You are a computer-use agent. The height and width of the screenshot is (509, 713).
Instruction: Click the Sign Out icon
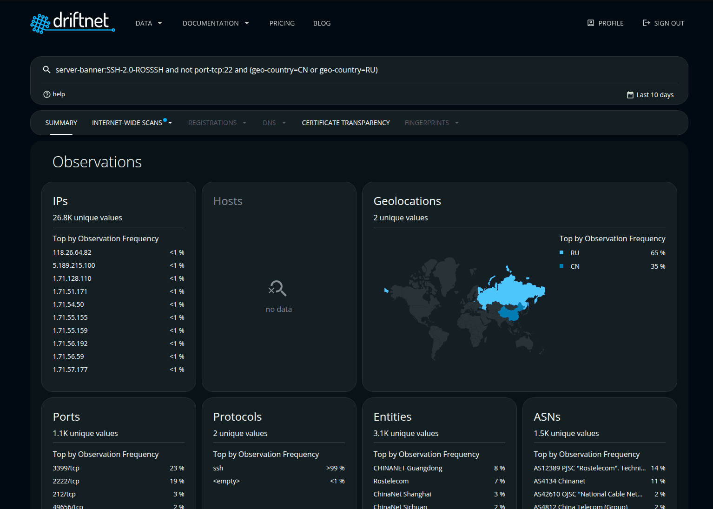(646, 22)
